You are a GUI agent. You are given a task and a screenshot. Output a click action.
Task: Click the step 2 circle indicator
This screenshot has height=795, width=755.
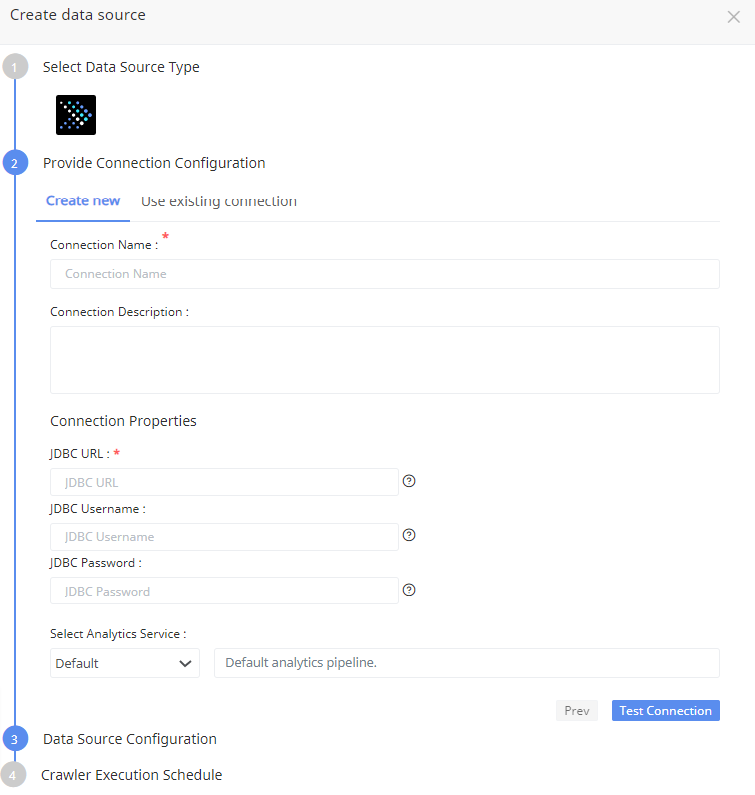(x=15, y=163)
